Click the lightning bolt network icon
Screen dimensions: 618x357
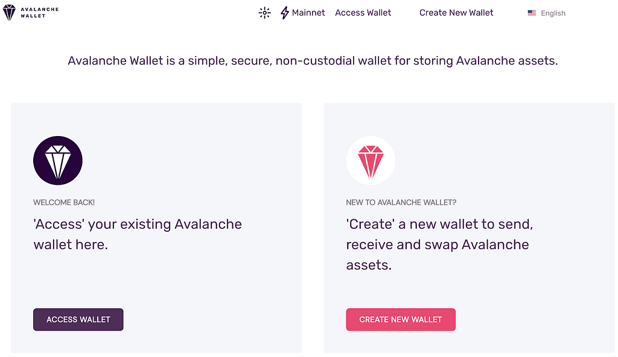tap(285, 13)
